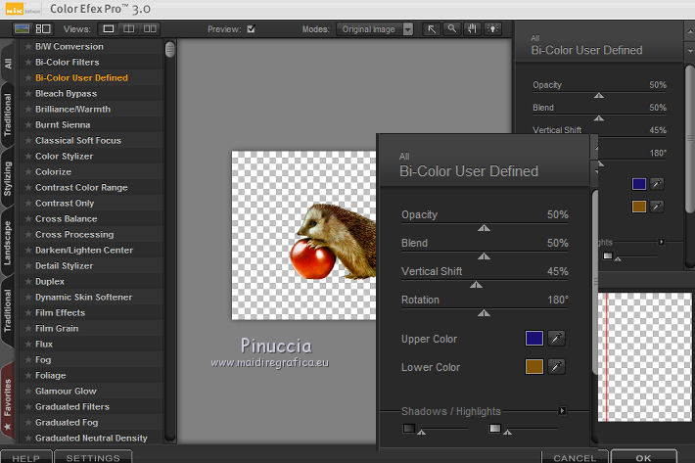Viewport: 695px width, 463px height.
Task: Click blue swatch in small right panel
Action: [638, 184]
